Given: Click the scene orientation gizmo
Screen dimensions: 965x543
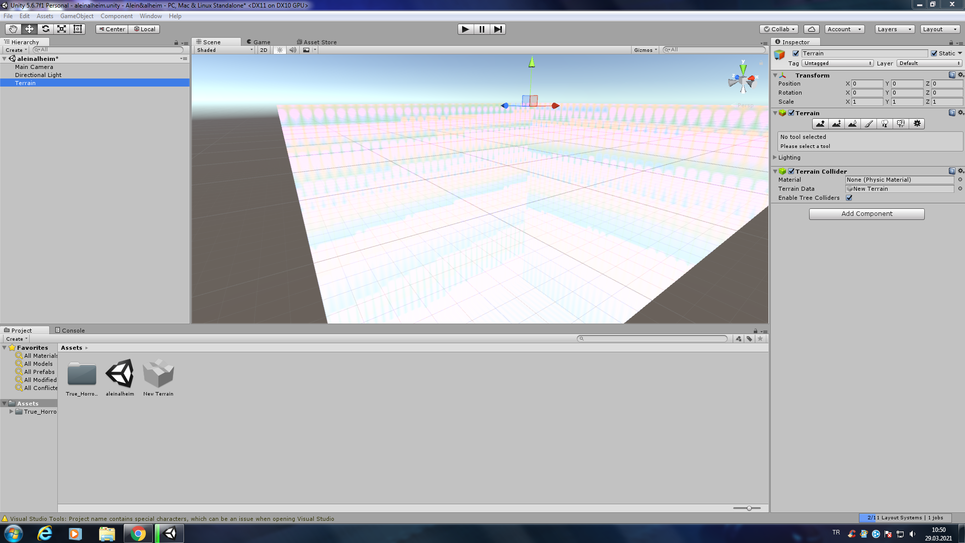Looking at the screenshot, I should click(x=743, y=80).
